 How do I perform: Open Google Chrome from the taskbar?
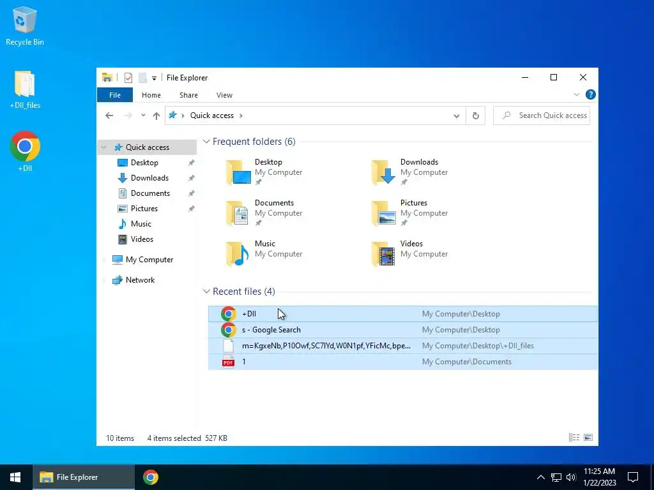[x=151, y=477]
